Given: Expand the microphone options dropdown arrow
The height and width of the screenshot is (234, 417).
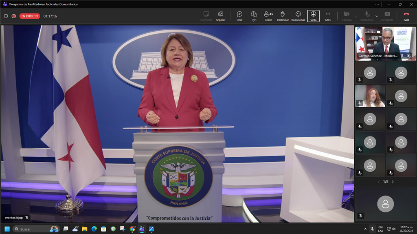Looking at the screenshot, I should 377,16.
